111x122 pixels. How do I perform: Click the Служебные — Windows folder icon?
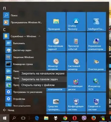point(6,36)
